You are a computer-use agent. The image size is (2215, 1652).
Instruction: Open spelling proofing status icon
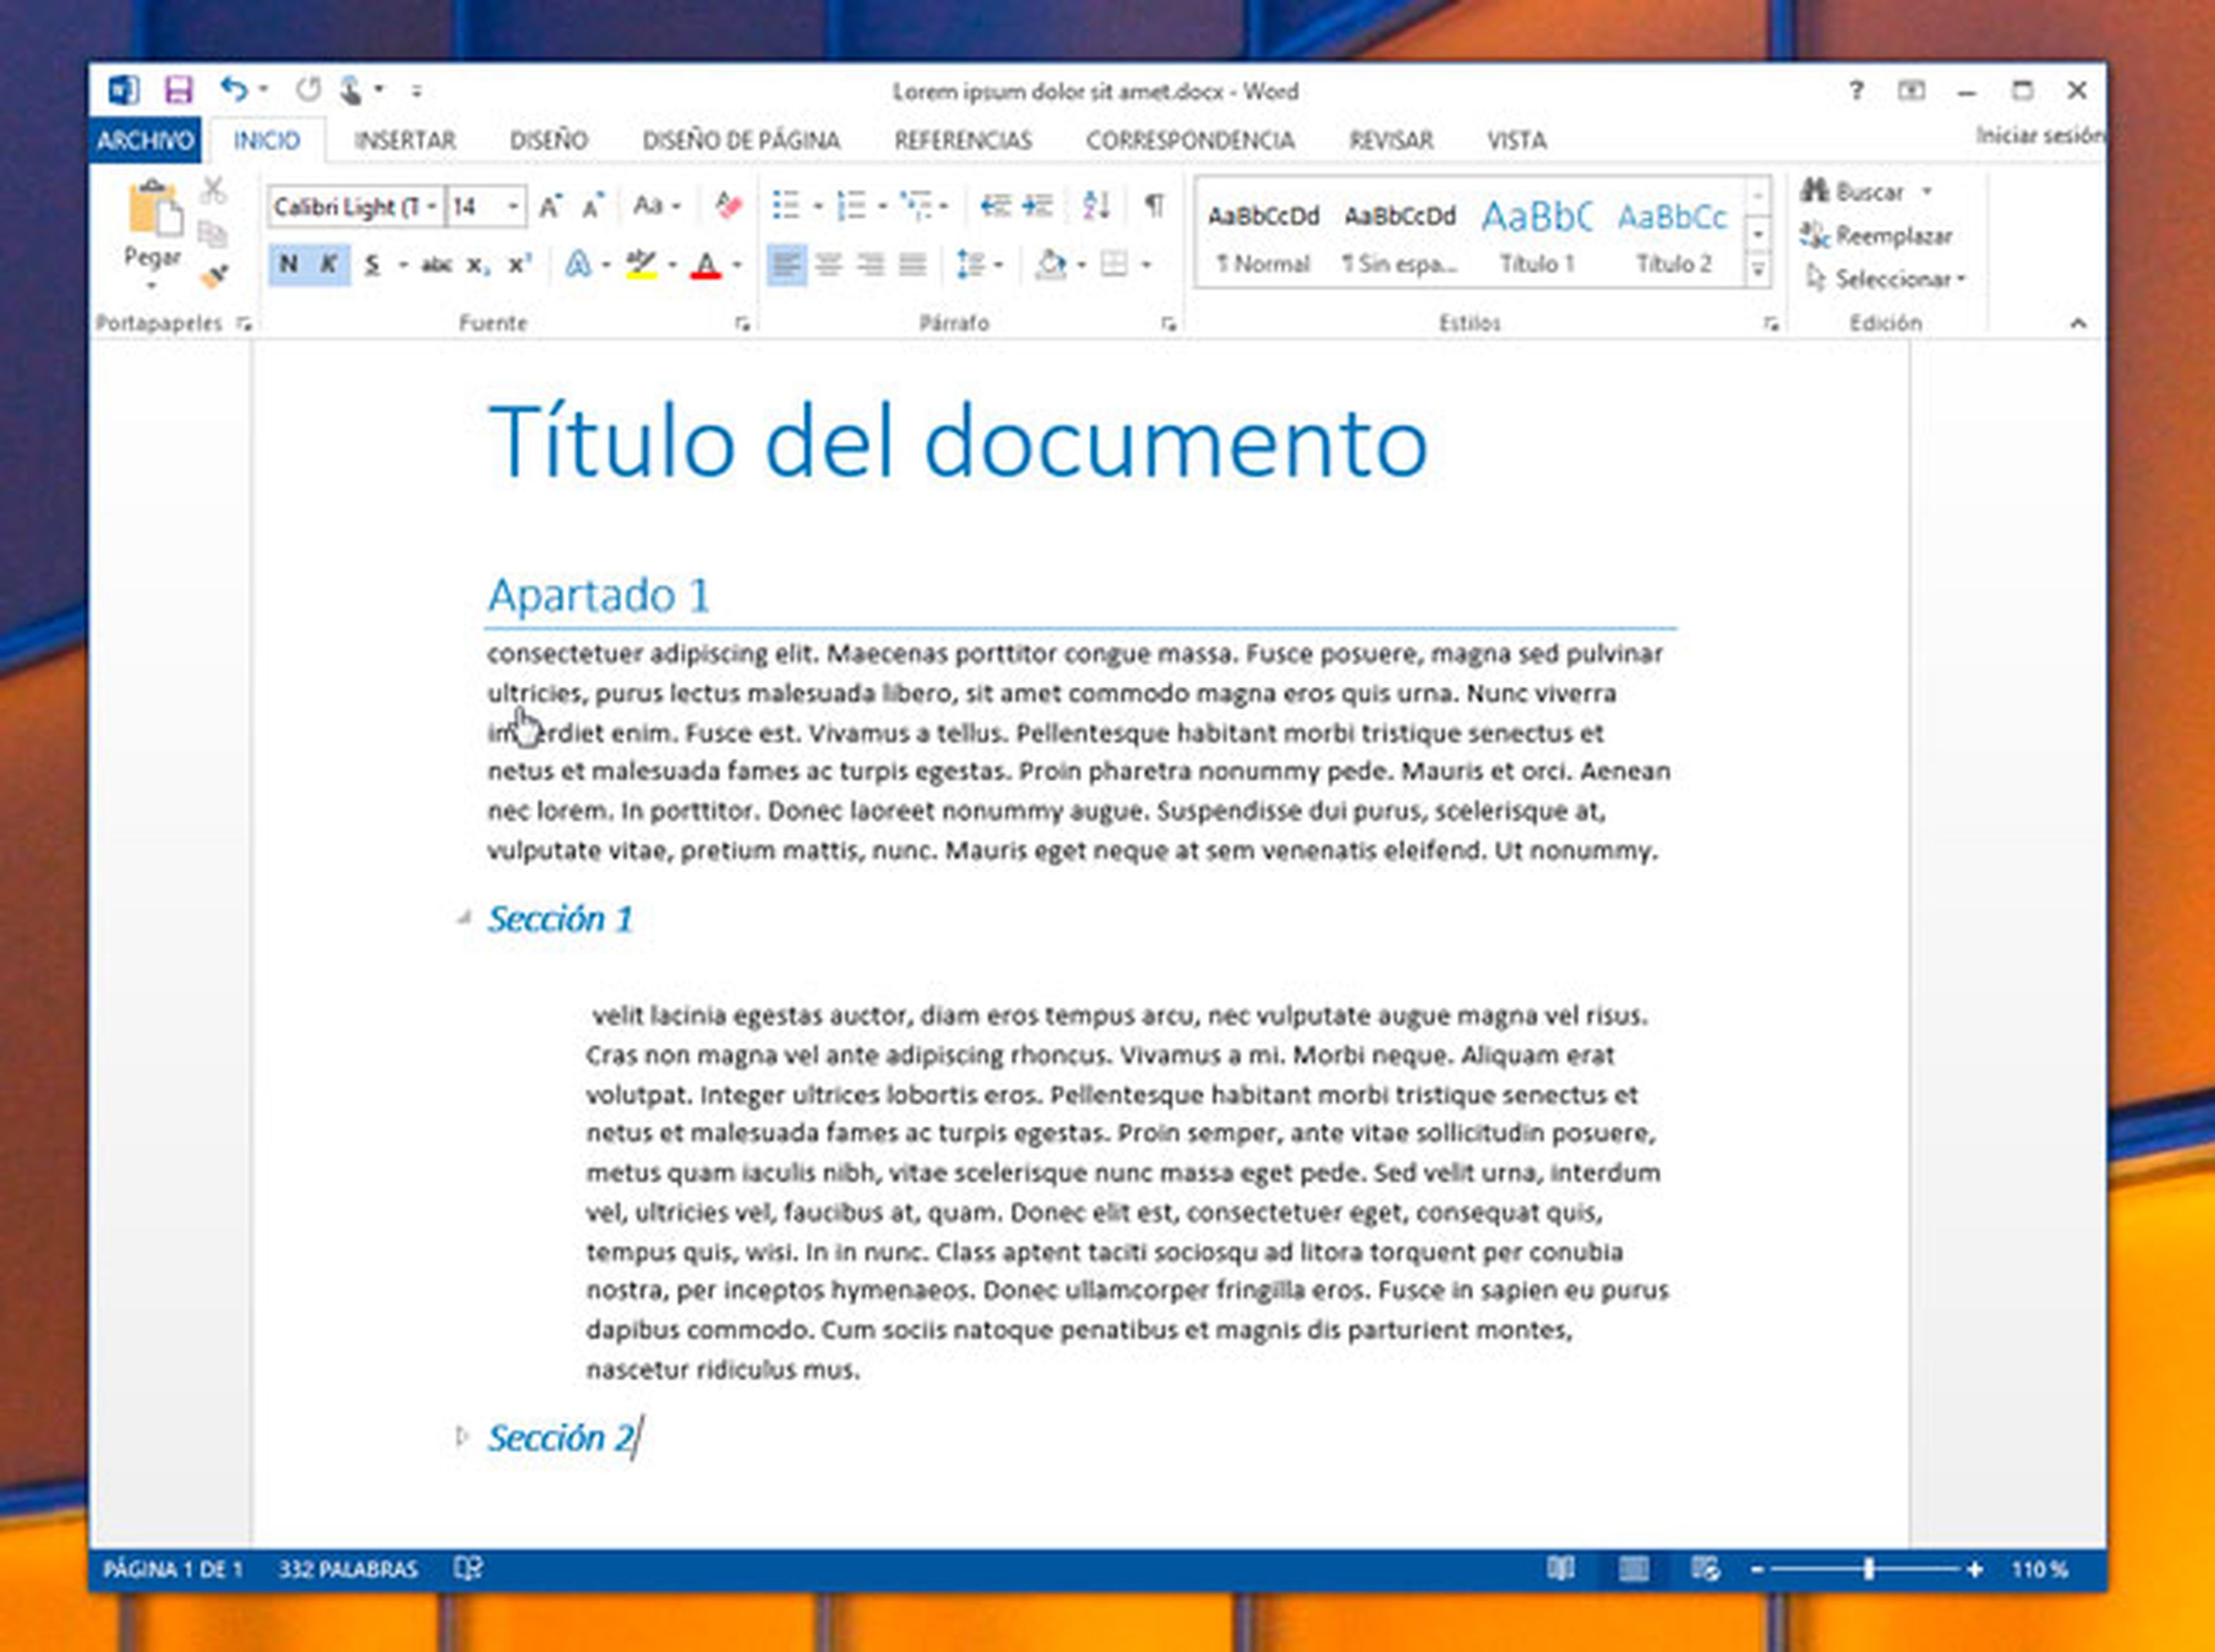click(468, 1568)
